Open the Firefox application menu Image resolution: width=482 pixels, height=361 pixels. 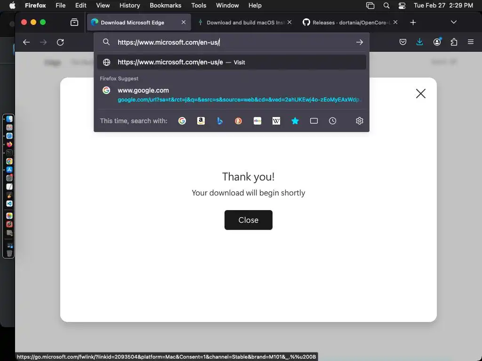tap(471, 42)
